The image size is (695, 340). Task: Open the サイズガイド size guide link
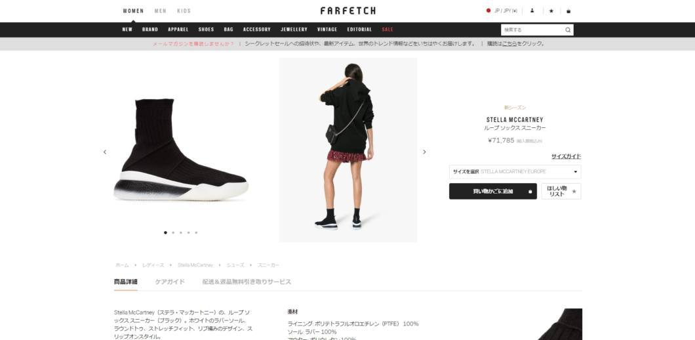(566, 156)
